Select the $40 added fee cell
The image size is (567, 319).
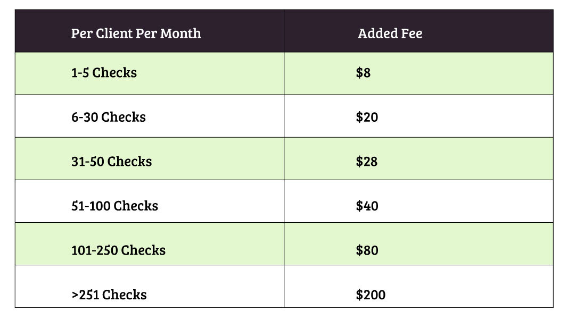coord(367,206)
